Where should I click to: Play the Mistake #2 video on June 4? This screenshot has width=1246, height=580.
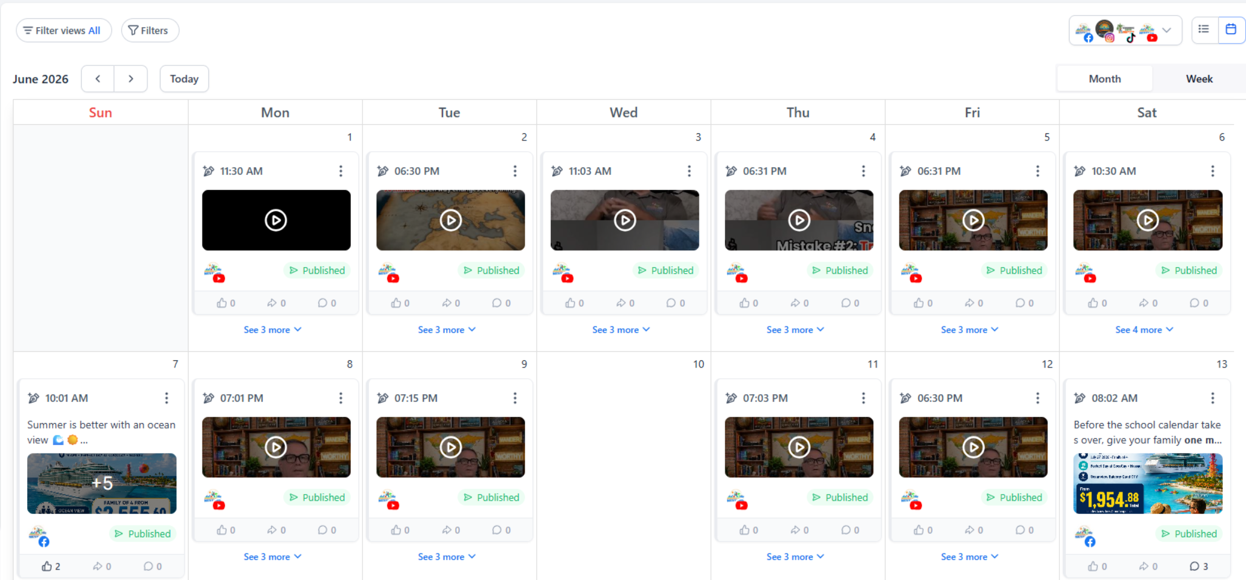pyautogui.click(x=799, y=220)
